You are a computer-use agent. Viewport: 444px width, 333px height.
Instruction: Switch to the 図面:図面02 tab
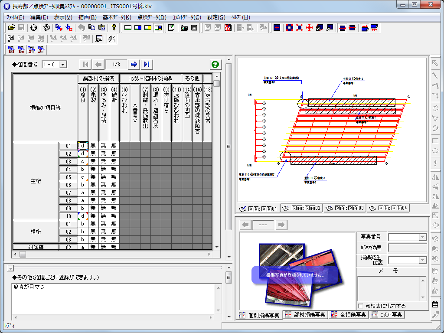pyautogui.click(x=302, y=208)
